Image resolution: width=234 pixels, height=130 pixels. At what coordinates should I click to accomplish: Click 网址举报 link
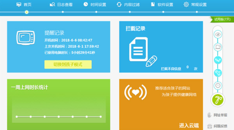pyautogui.click(x=220, y=115)
